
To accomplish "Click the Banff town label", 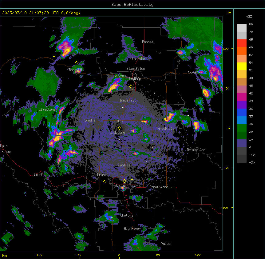I will pos(38,174).
